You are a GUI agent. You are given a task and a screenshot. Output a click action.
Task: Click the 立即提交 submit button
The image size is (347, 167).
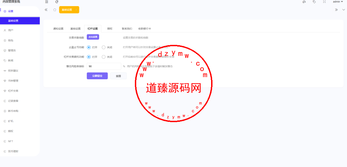[x=97, y=76]
